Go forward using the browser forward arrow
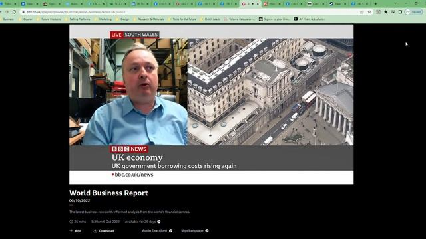Screen dimensions: 426x239 pos(7,12)
